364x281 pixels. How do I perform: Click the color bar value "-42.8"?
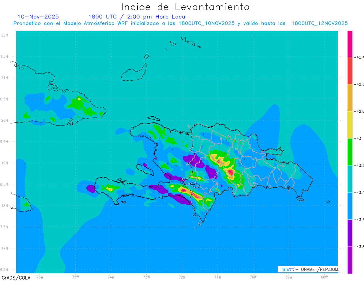click(x=359, y=111)
